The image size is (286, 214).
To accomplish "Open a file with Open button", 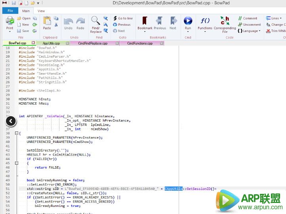I will [x=24, y=19].
